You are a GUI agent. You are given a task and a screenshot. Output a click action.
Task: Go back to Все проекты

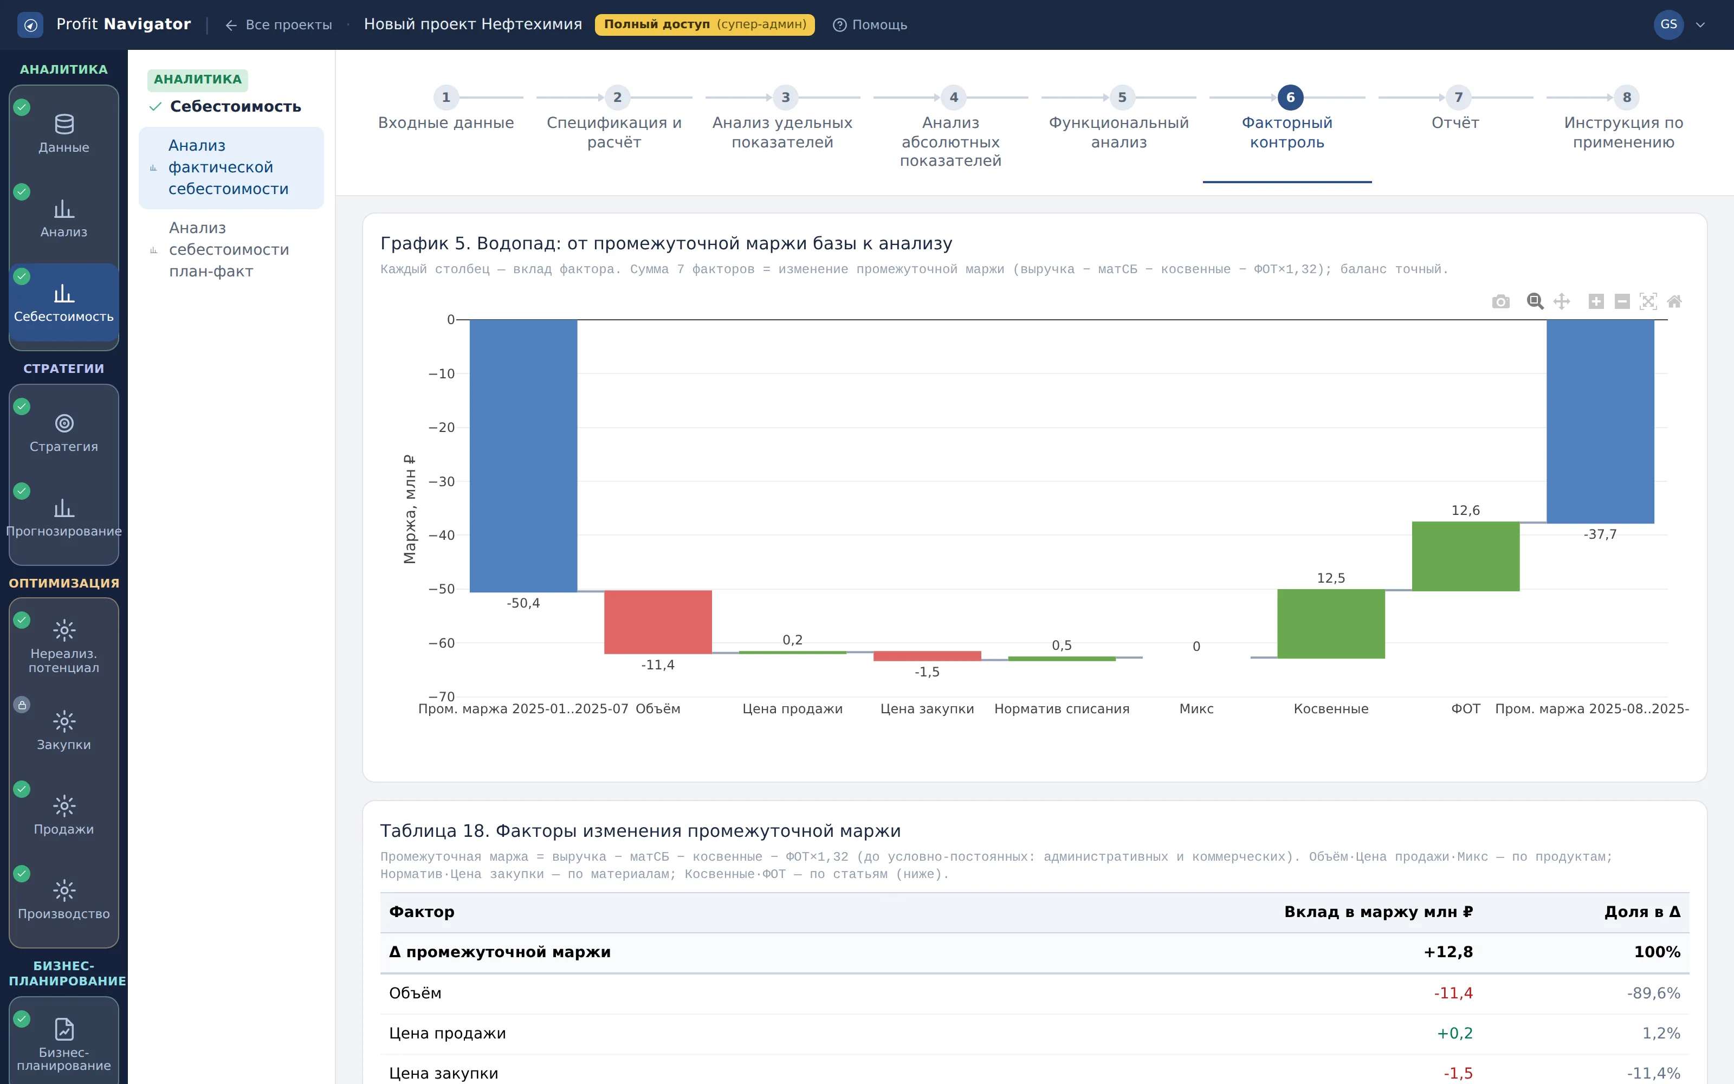coord(279,25)
